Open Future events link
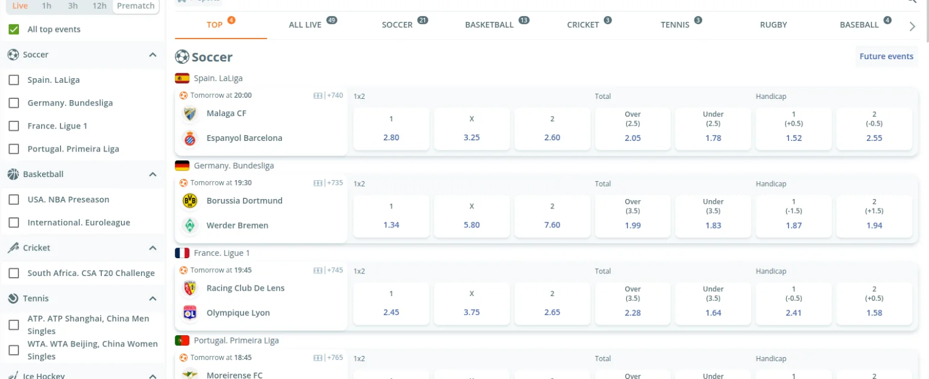 coord(886,56)
